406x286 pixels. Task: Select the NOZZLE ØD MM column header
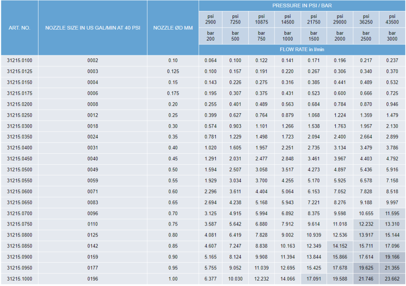[173, 28]
